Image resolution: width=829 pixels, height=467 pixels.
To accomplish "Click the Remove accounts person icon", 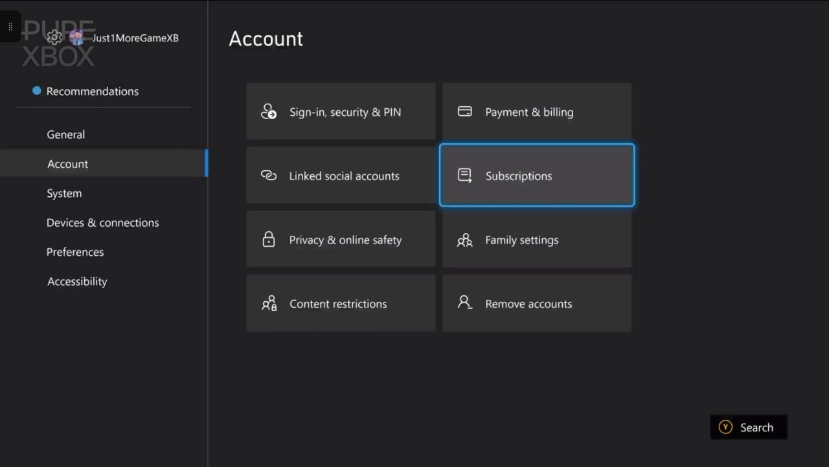I will [464, 303].
